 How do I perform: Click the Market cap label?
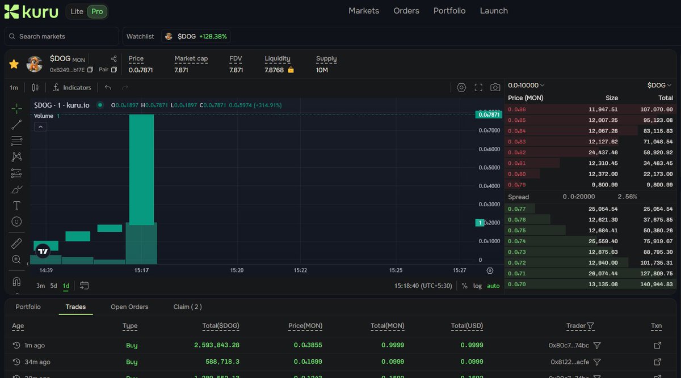coord(191,58)
